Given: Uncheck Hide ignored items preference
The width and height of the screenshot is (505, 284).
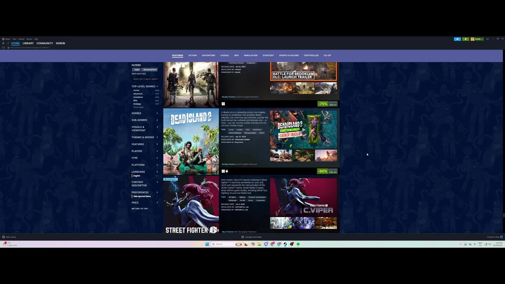Looking at the screenshot, I should pyautogui.click(x=142, y=196).
